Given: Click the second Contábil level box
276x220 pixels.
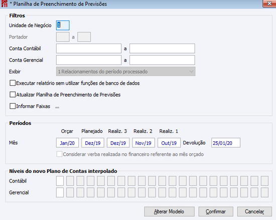Looking at the screenshot, I should click(70, 181).
